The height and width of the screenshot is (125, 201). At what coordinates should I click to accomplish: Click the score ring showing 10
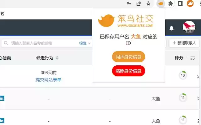click(183, 75)
